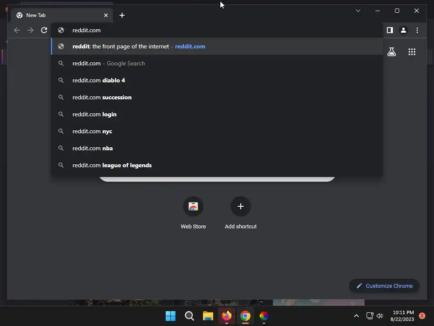Open File Explorer from taskbar
The width and height of the screenshot is (434, 326).
[x=208, y=316]
